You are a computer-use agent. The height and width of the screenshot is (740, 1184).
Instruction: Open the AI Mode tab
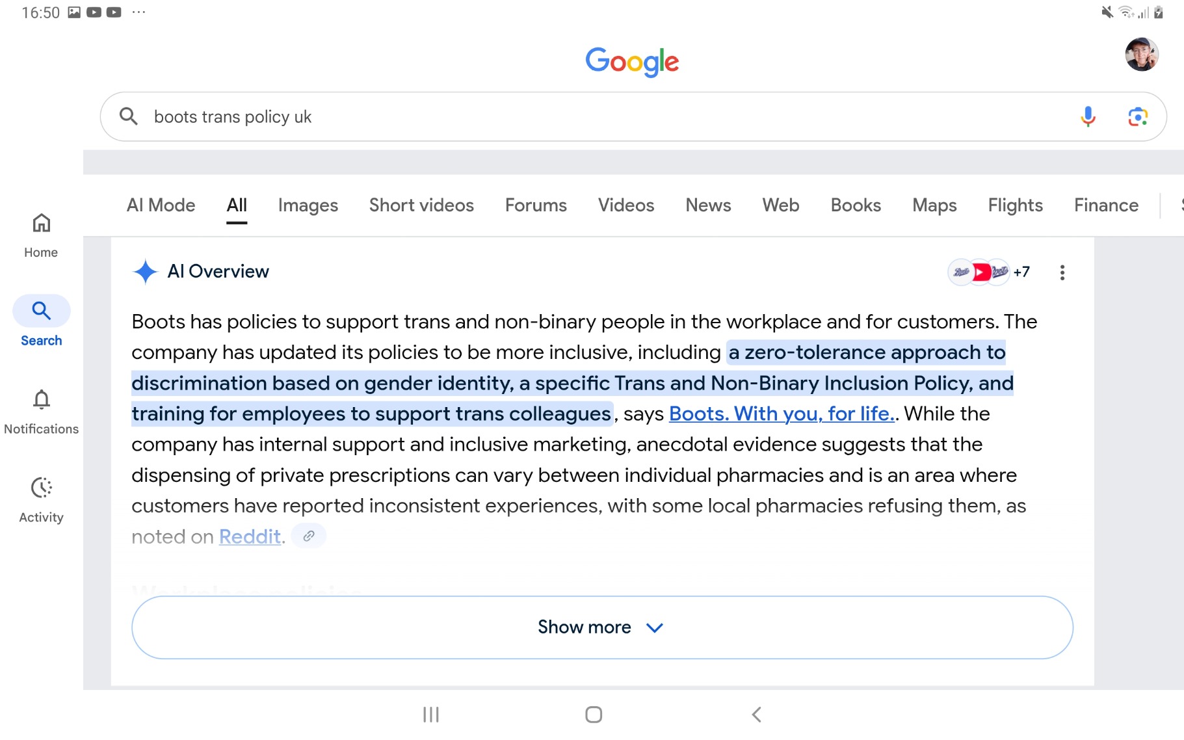tap(161, 205)
